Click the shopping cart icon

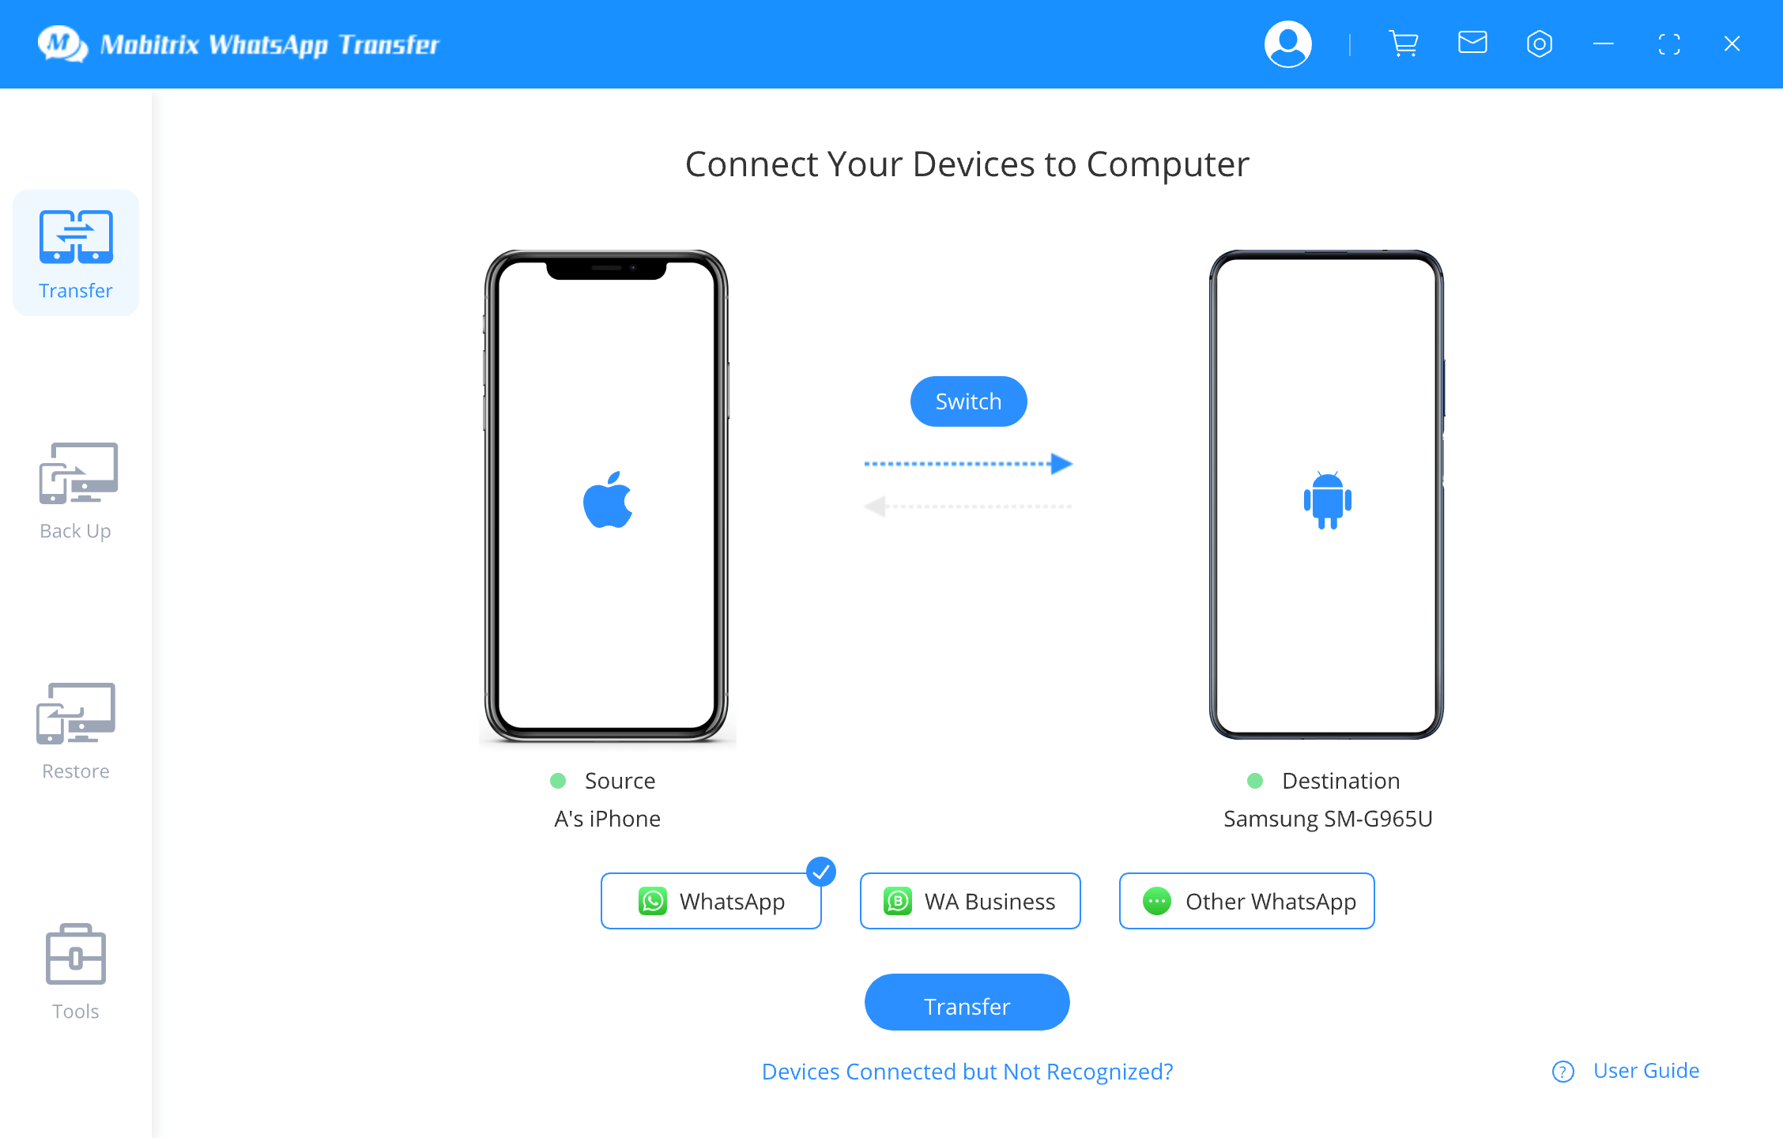click(x=1401, y=43)
